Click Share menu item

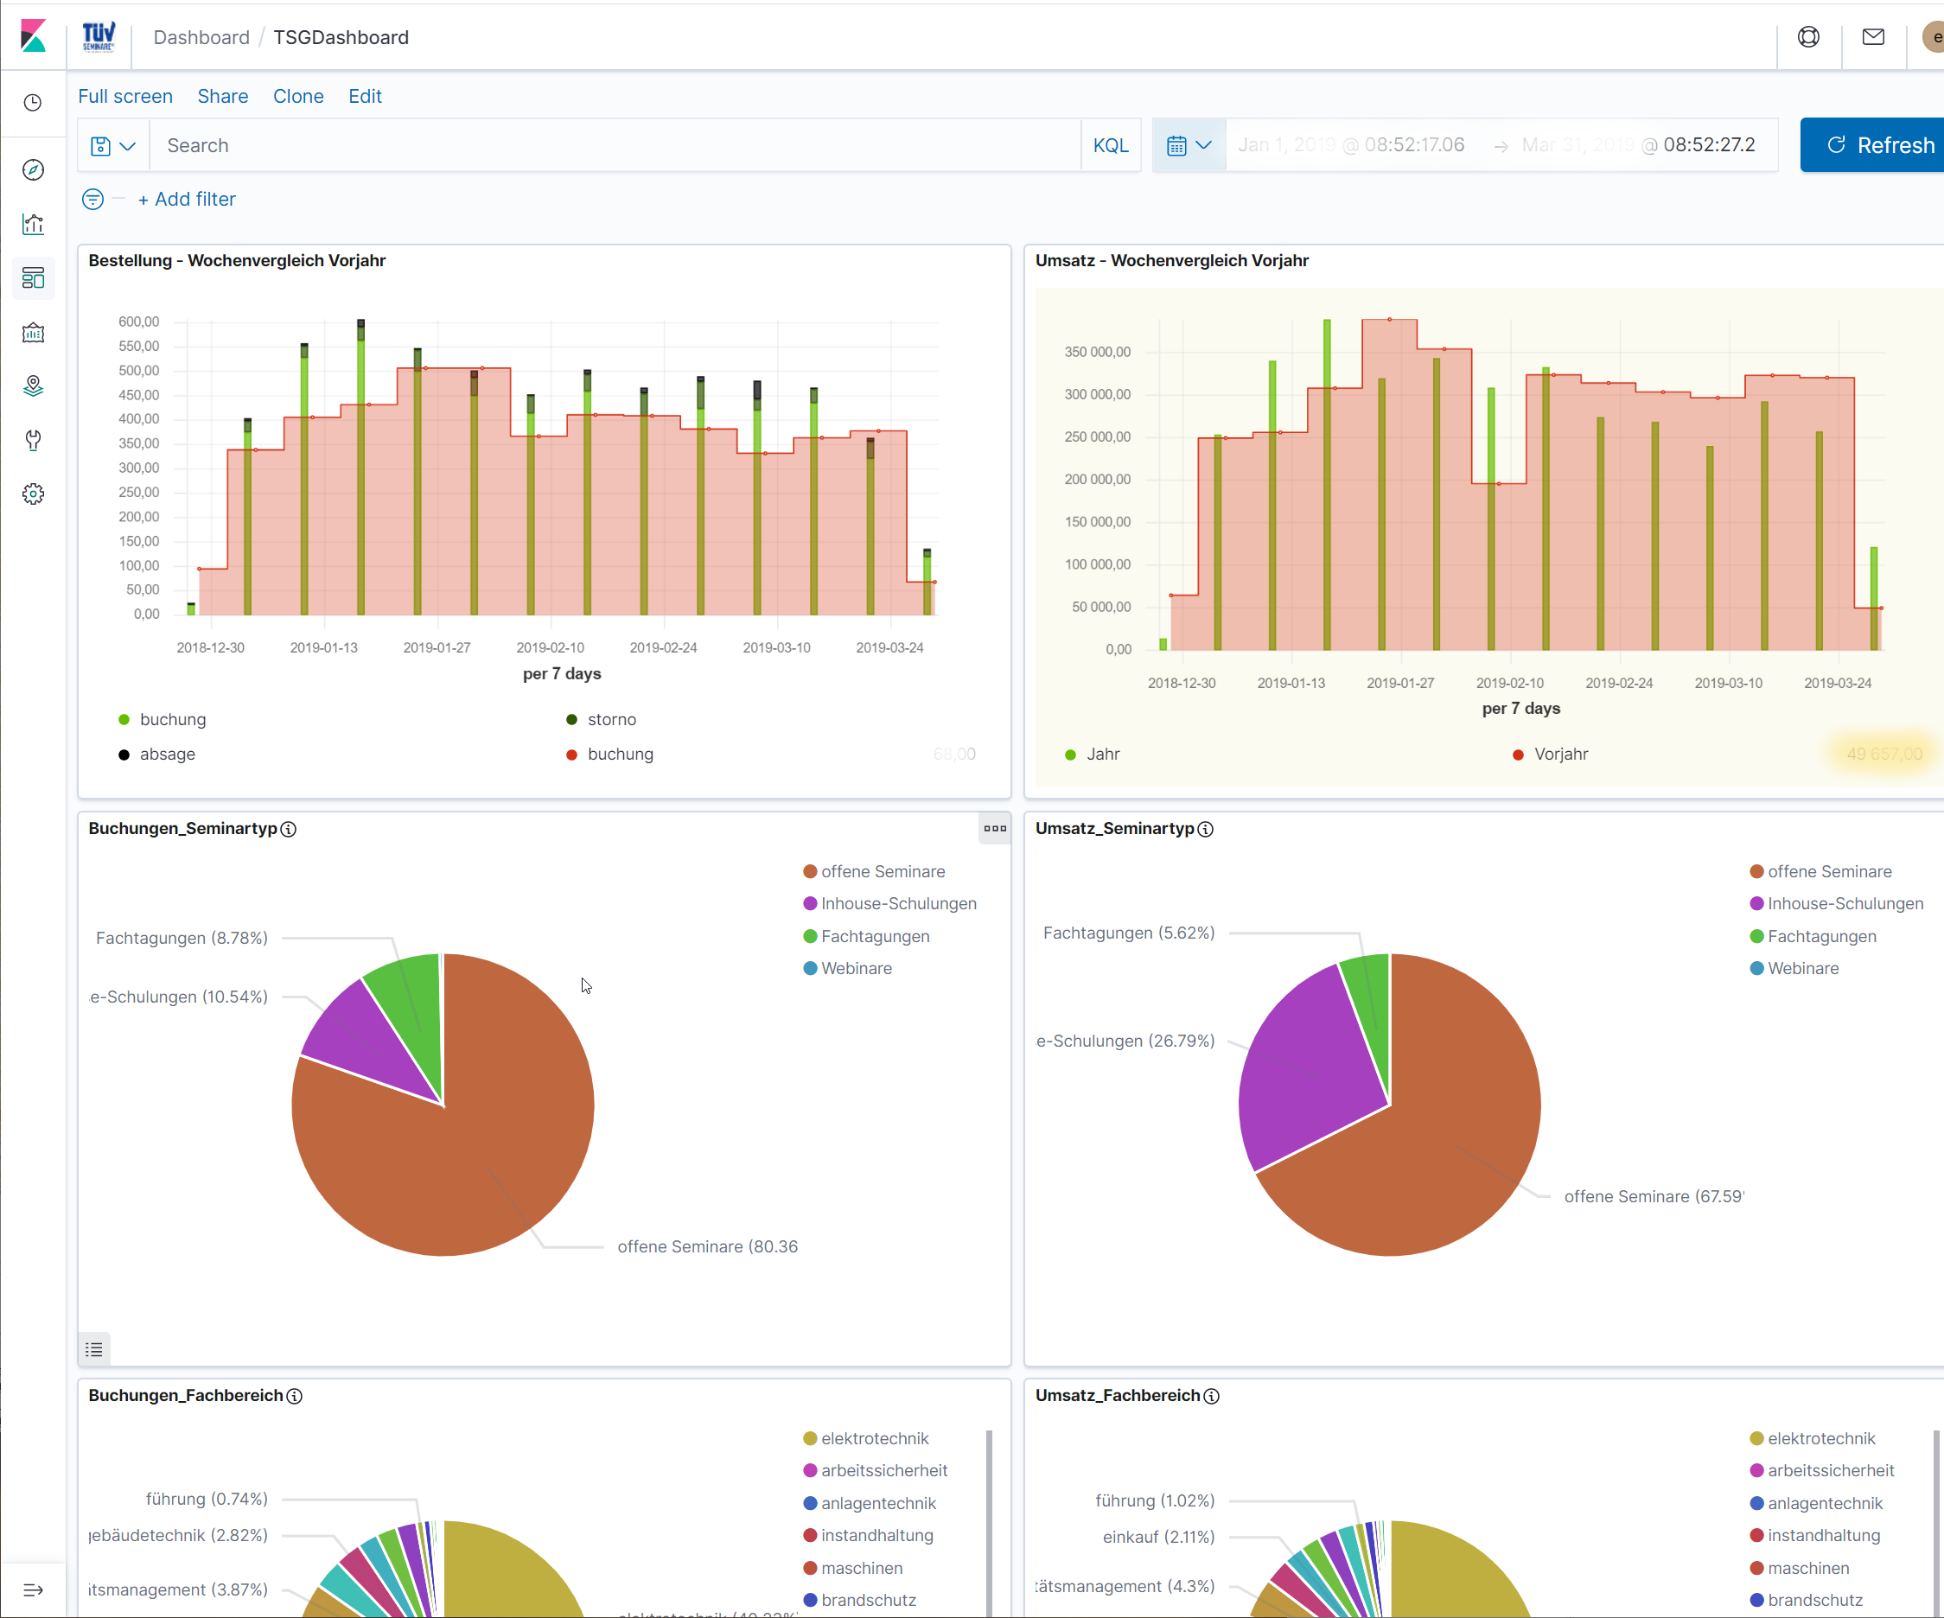pyautogui.click(x=222, y=96)
